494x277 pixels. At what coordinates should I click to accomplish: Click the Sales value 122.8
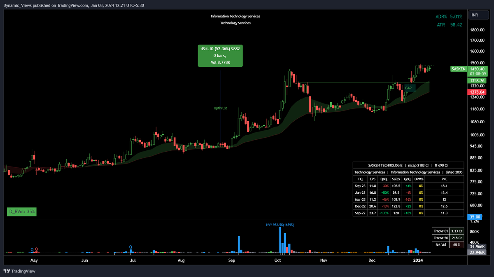point(396,206)
